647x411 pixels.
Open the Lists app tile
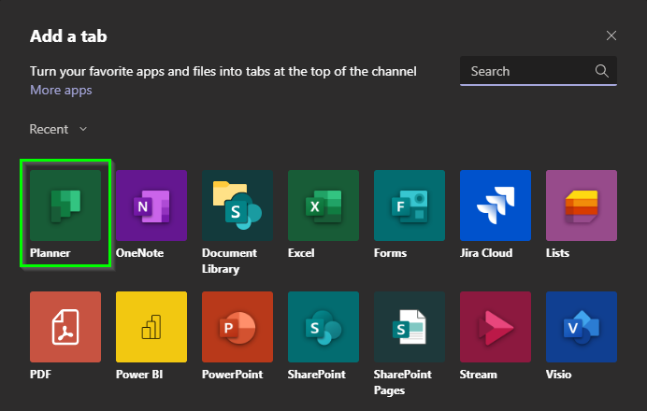coord(582,205)
